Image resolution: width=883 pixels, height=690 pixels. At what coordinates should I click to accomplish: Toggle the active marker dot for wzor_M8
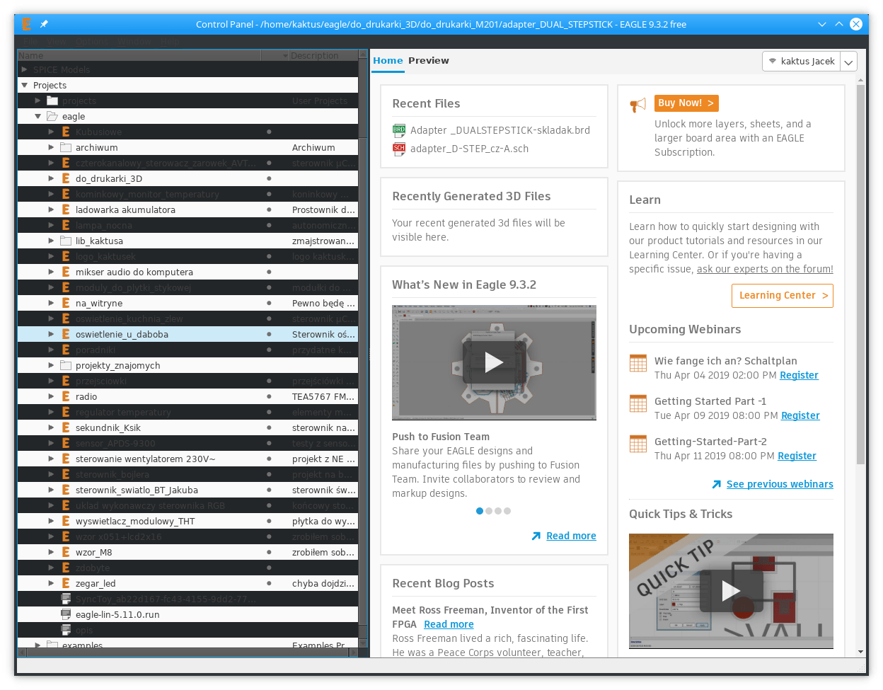click(x=269, y=553)
